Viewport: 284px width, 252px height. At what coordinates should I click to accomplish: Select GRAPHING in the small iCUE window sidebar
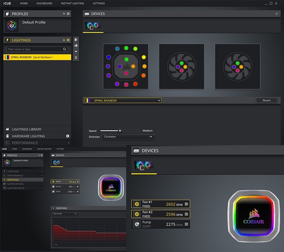pos(23,180)
